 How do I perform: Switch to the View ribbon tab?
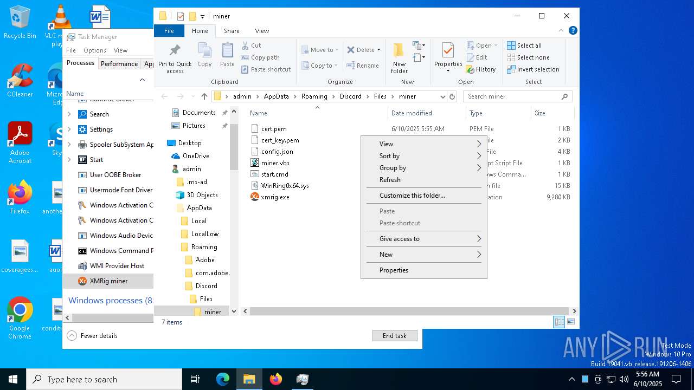tap(262, 31)
